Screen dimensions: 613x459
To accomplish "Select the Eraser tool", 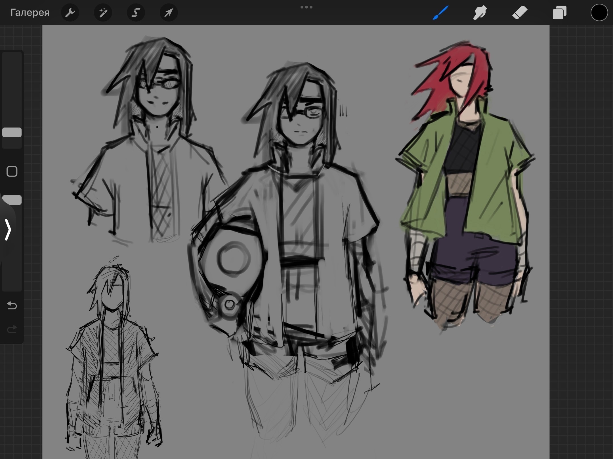I will coord(520,12).
